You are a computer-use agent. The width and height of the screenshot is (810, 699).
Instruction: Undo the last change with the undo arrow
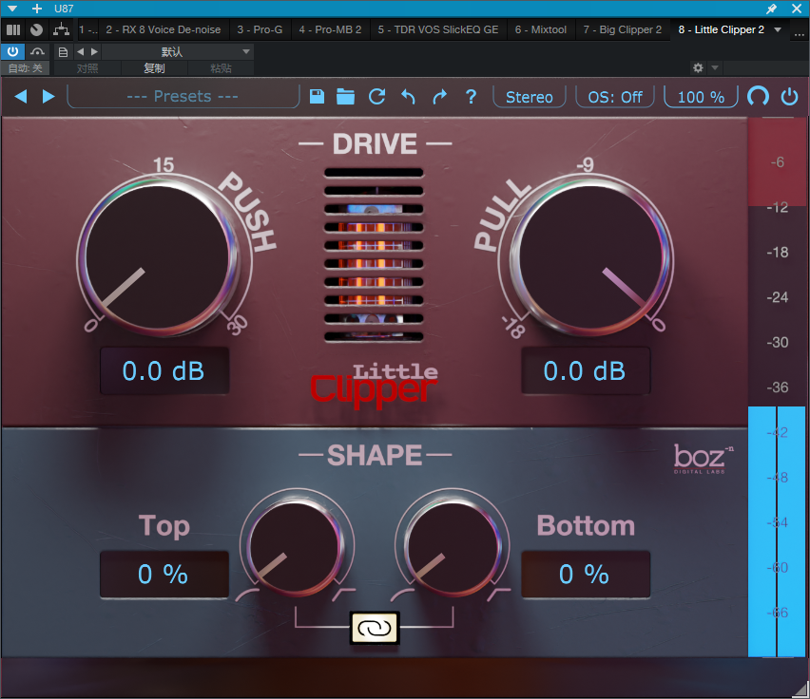tap(408, 97)
